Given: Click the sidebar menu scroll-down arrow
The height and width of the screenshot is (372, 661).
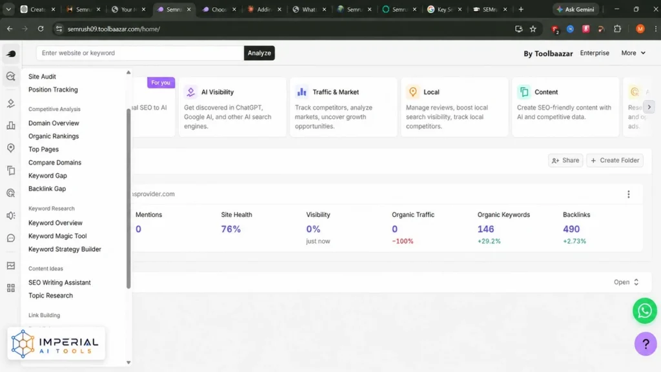Looking at the screenshot, I should tap(128, 362).
